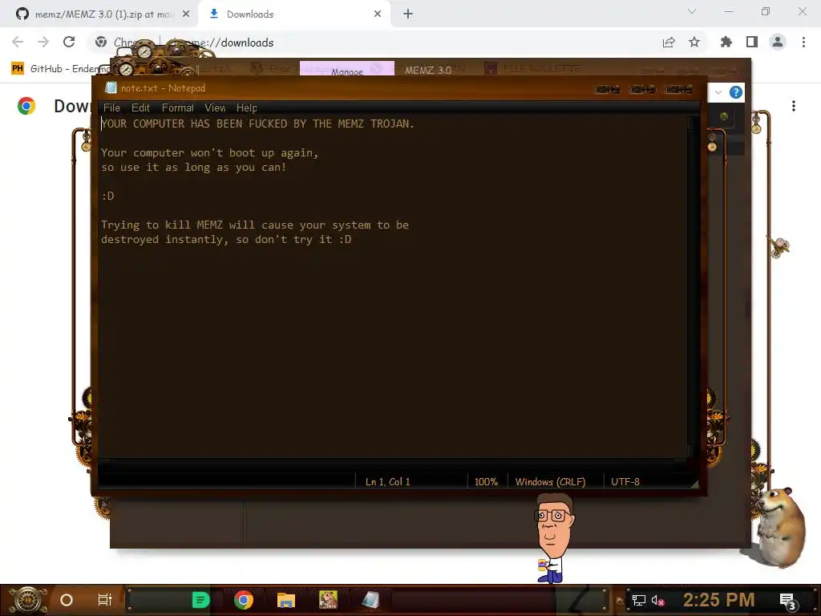
Task: Click the text 'so use it as long as you can!'
Action: (x=194, y=167)
